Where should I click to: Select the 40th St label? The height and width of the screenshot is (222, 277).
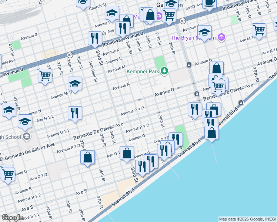coord(69,207)
